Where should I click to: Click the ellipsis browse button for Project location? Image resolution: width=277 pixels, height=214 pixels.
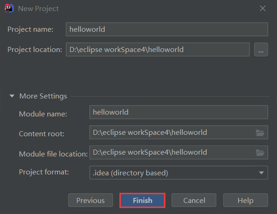[261, 50]
